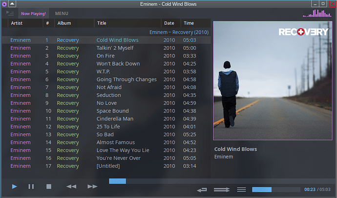Open the MENU tab
This screenshot has height=198, width=337.
(x=62, y=13)
